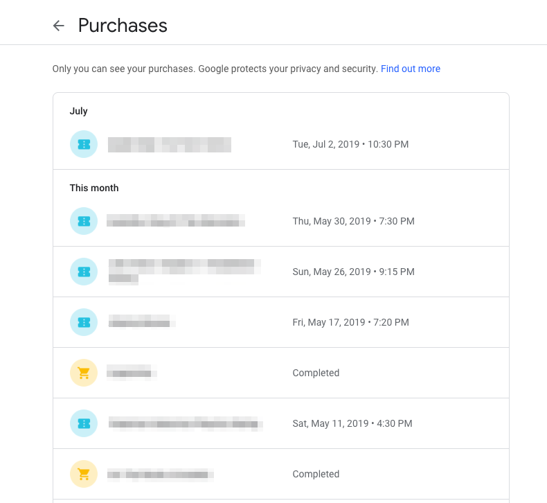Screen dimensions: 547x503
Task: Open purchase dated Thu, May 30, 2019 7:30 PM
Action: click(281, 221)
